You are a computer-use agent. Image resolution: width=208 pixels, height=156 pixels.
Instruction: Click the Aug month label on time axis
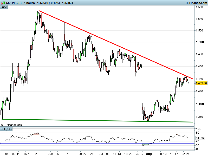[x=149, y=154]
